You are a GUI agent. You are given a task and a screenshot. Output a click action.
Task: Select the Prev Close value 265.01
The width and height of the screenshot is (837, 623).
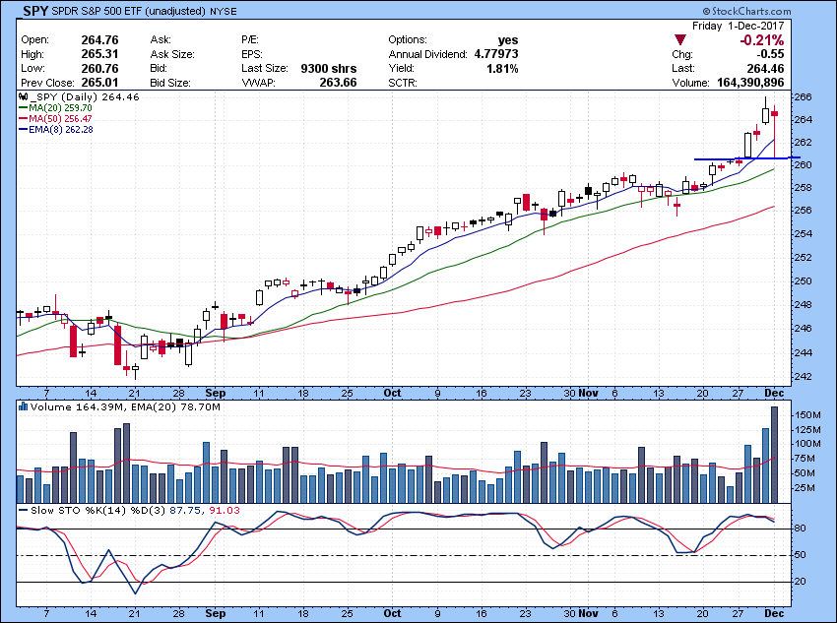pos(99,83)
